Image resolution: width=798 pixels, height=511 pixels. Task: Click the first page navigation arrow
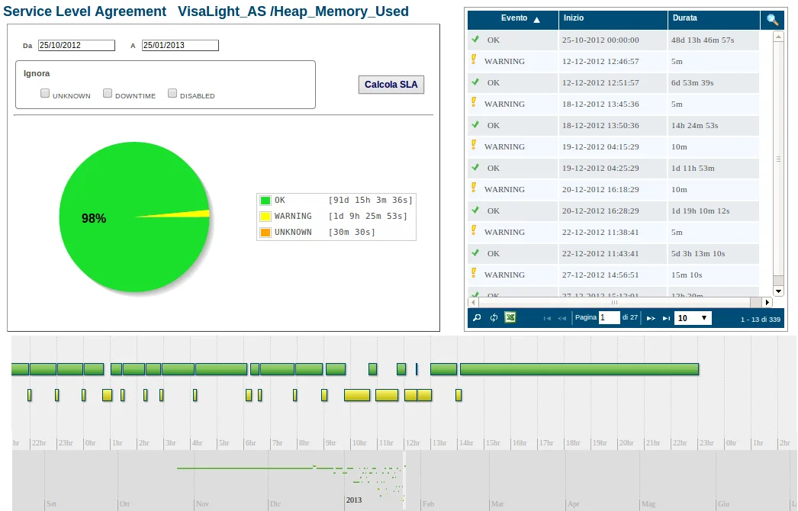[547, 318]
